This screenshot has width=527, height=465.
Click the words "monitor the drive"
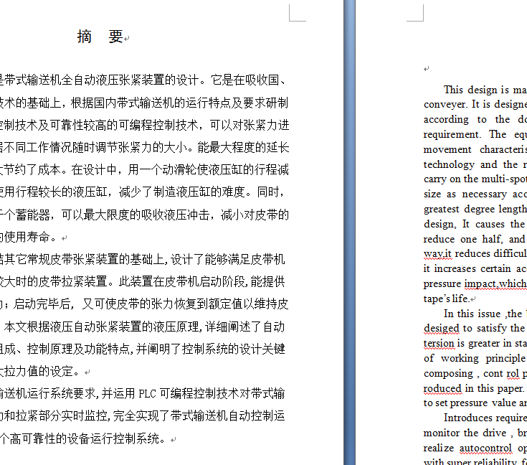pyautogui.click(x=465, y=433)
